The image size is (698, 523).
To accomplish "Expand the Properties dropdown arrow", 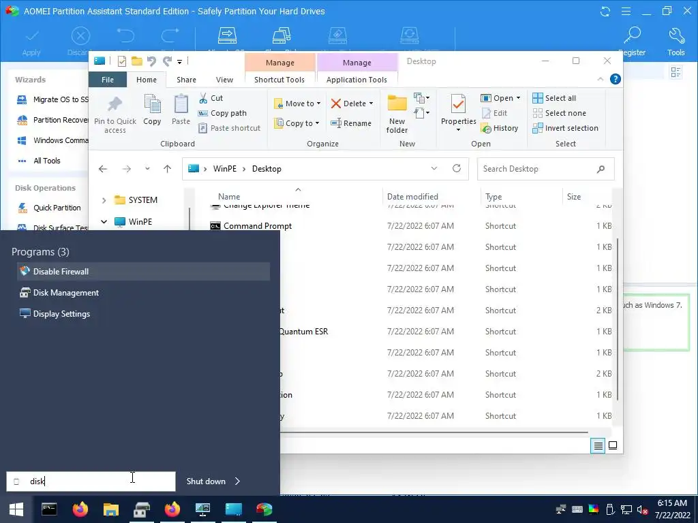I will click(x=458, y=130).
